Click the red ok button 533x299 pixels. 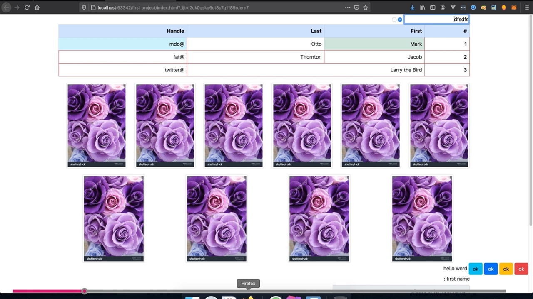tap(521, 269)
